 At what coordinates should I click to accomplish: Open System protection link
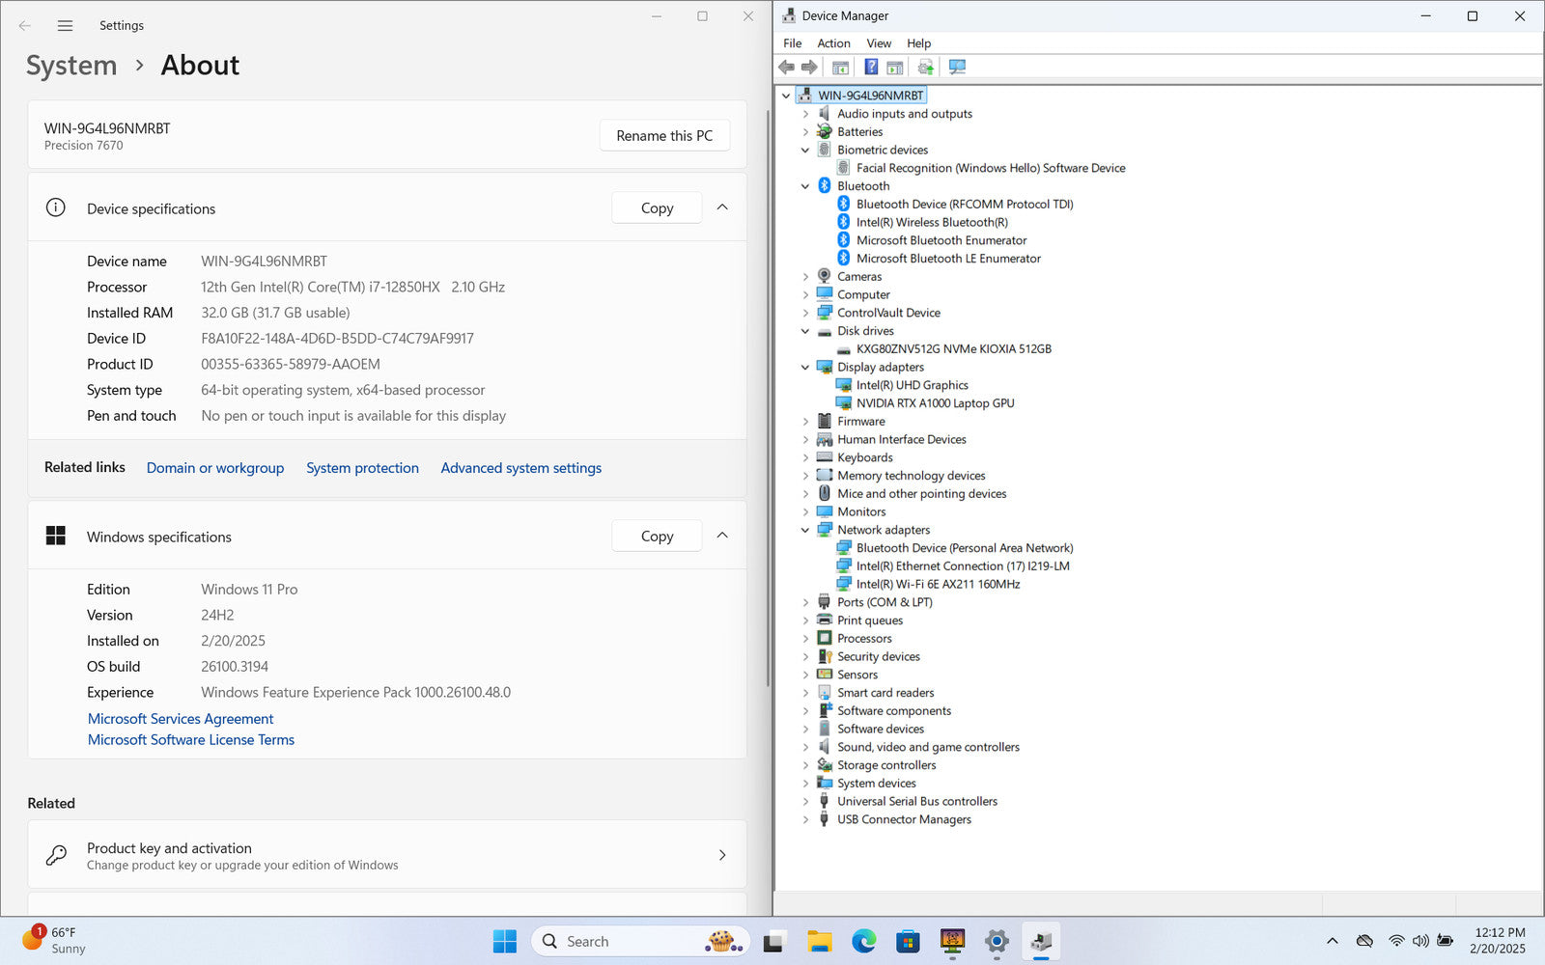(x=362, y=468)
